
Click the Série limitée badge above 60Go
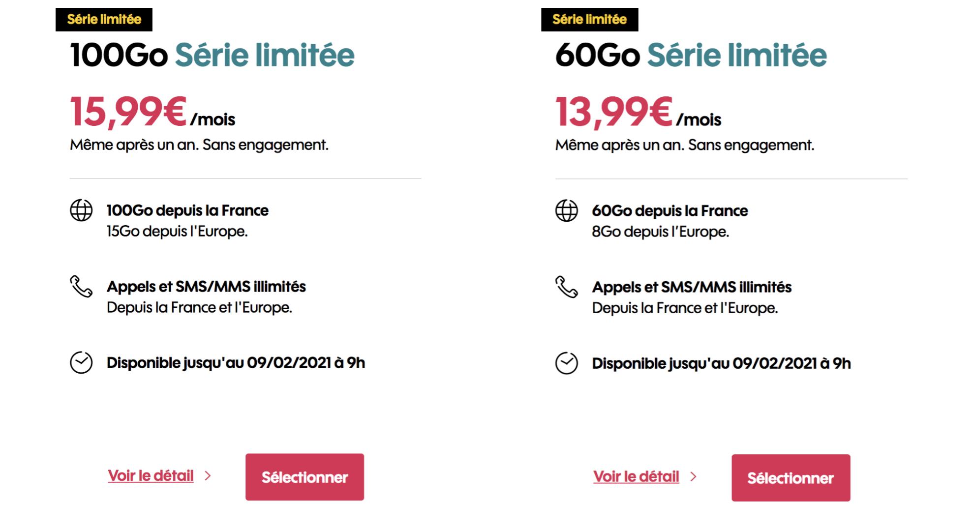(590, 20)
